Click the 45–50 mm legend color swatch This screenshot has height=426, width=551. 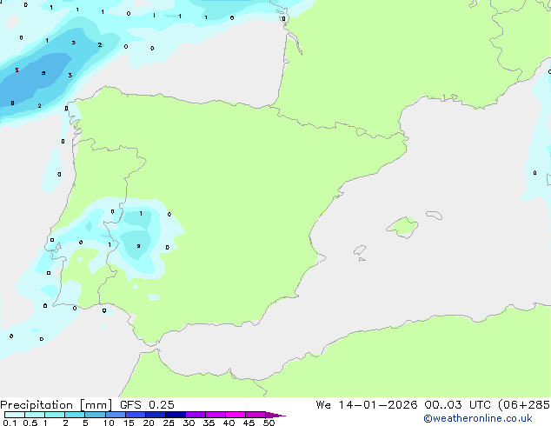(256, 415)
